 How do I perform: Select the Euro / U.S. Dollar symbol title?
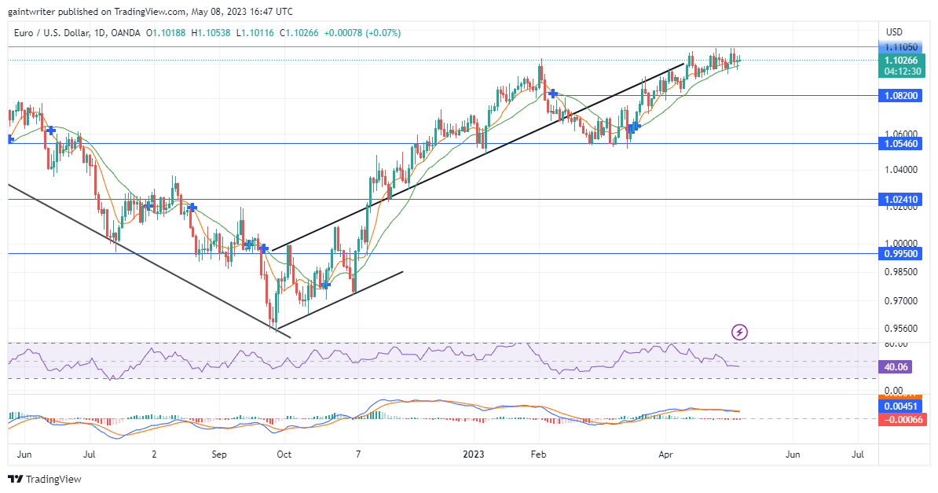(51, 33)
